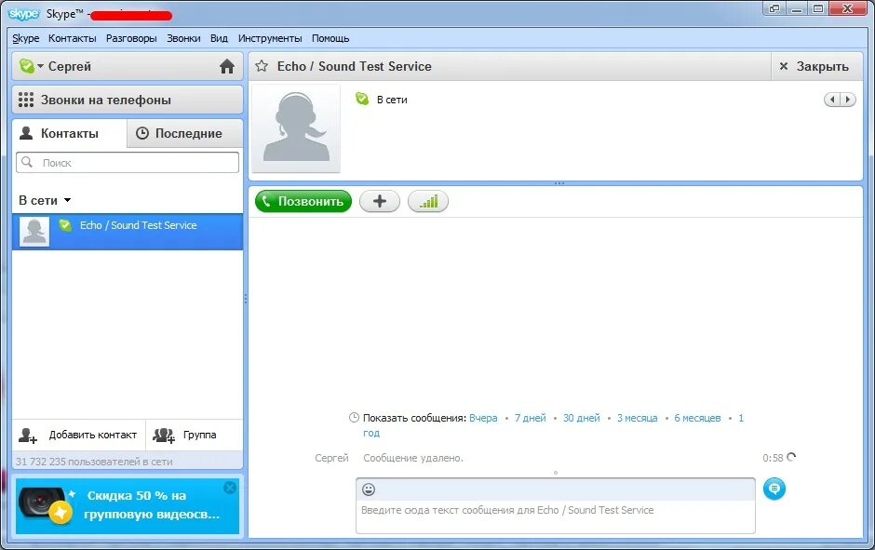Call contact with Позвонить button
The height and width of the screenshot is (550, 875).
[303, 201]
